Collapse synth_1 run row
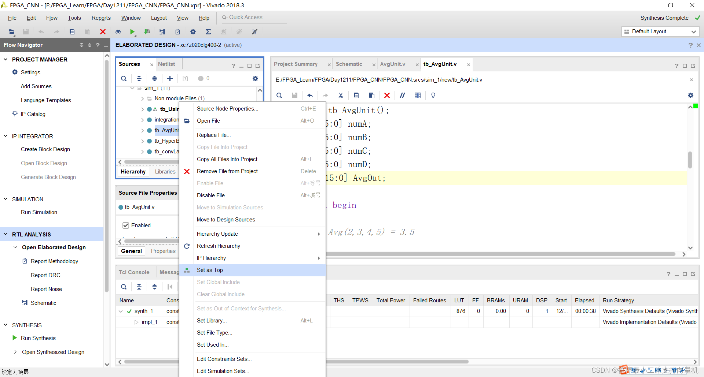Viewport: 704px width, 377px height. tap(121, 311)
